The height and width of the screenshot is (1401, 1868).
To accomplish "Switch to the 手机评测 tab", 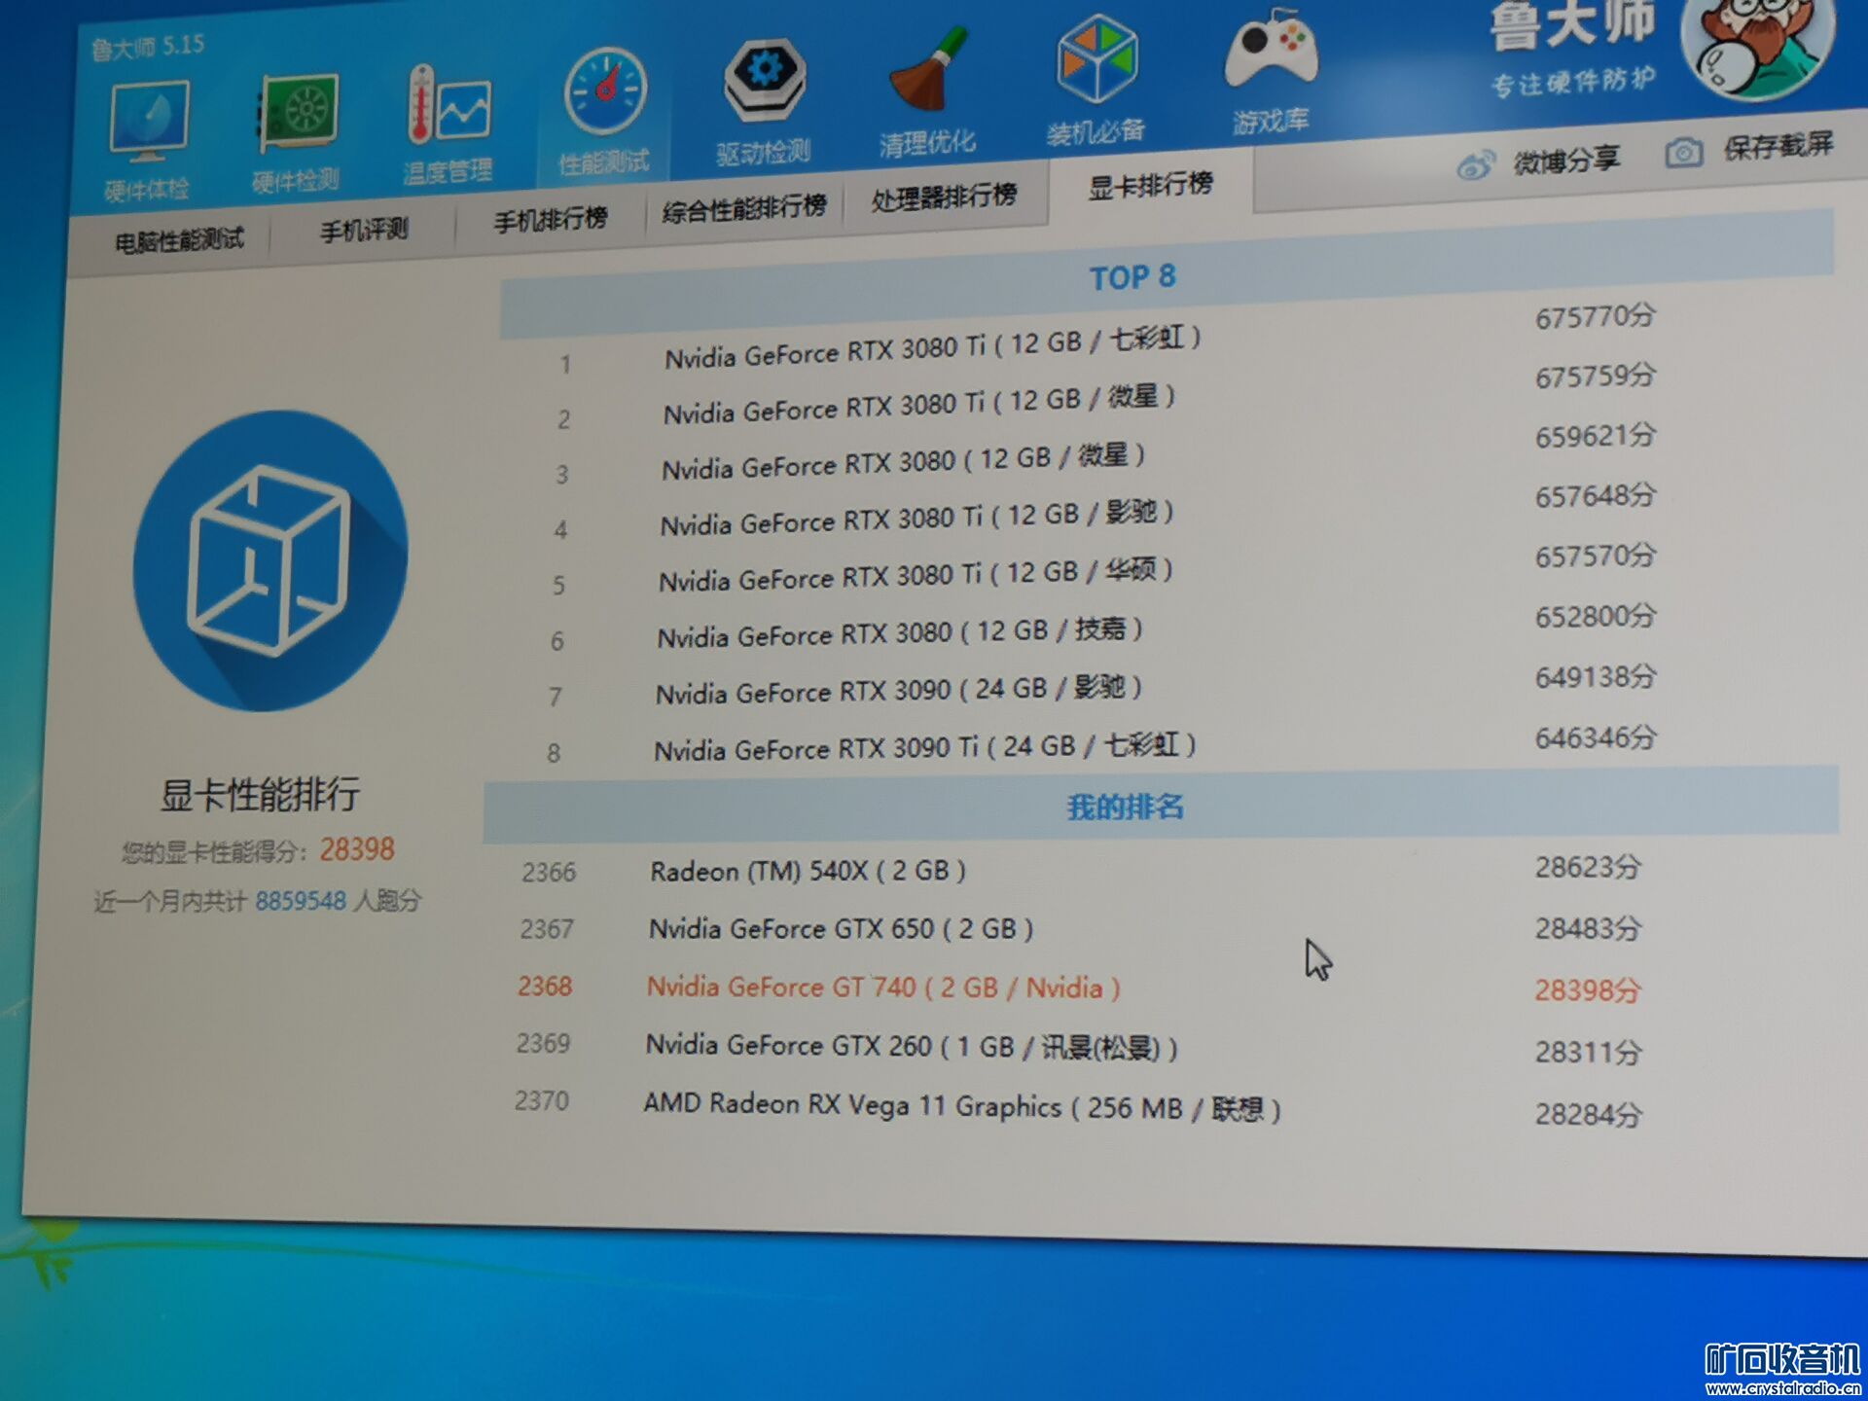I will pos(364,231).
